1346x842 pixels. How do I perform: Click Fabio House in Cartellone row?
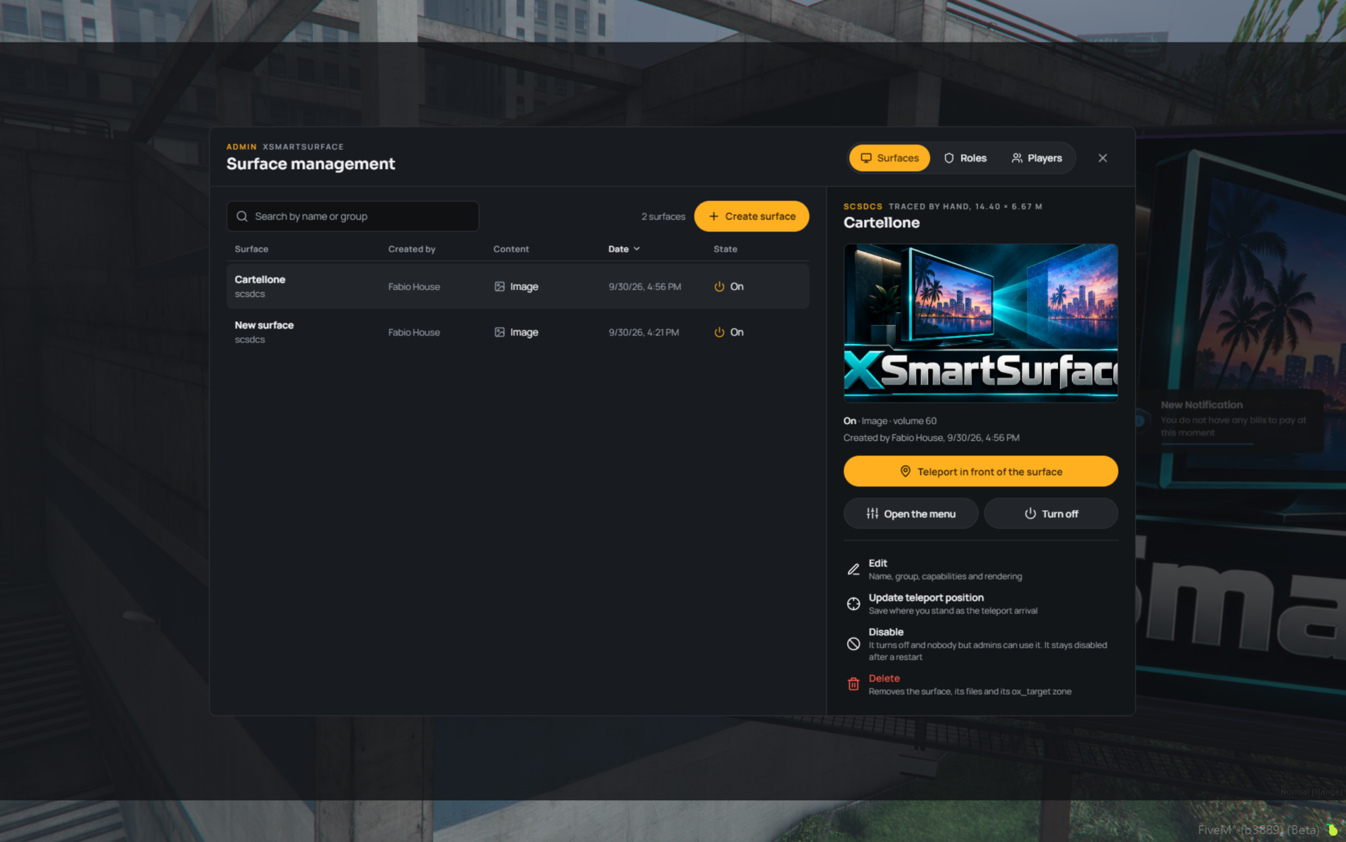pyautogui.click(x=414, y=287)
